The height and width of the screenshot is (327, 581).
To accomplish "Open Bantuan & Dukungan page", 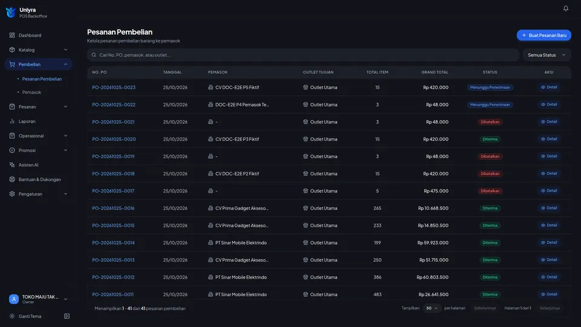I will [x=39, y=179].
